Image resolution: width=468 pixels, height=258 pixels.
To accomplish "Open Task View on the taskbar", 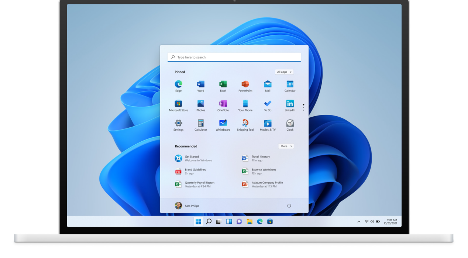I will pyautogui.click(x=218, y=221).
